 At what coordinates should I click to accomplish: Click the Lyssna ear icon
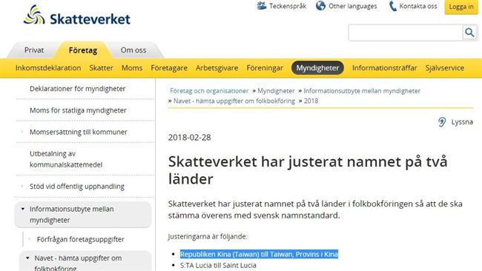(x=442, y=122)
